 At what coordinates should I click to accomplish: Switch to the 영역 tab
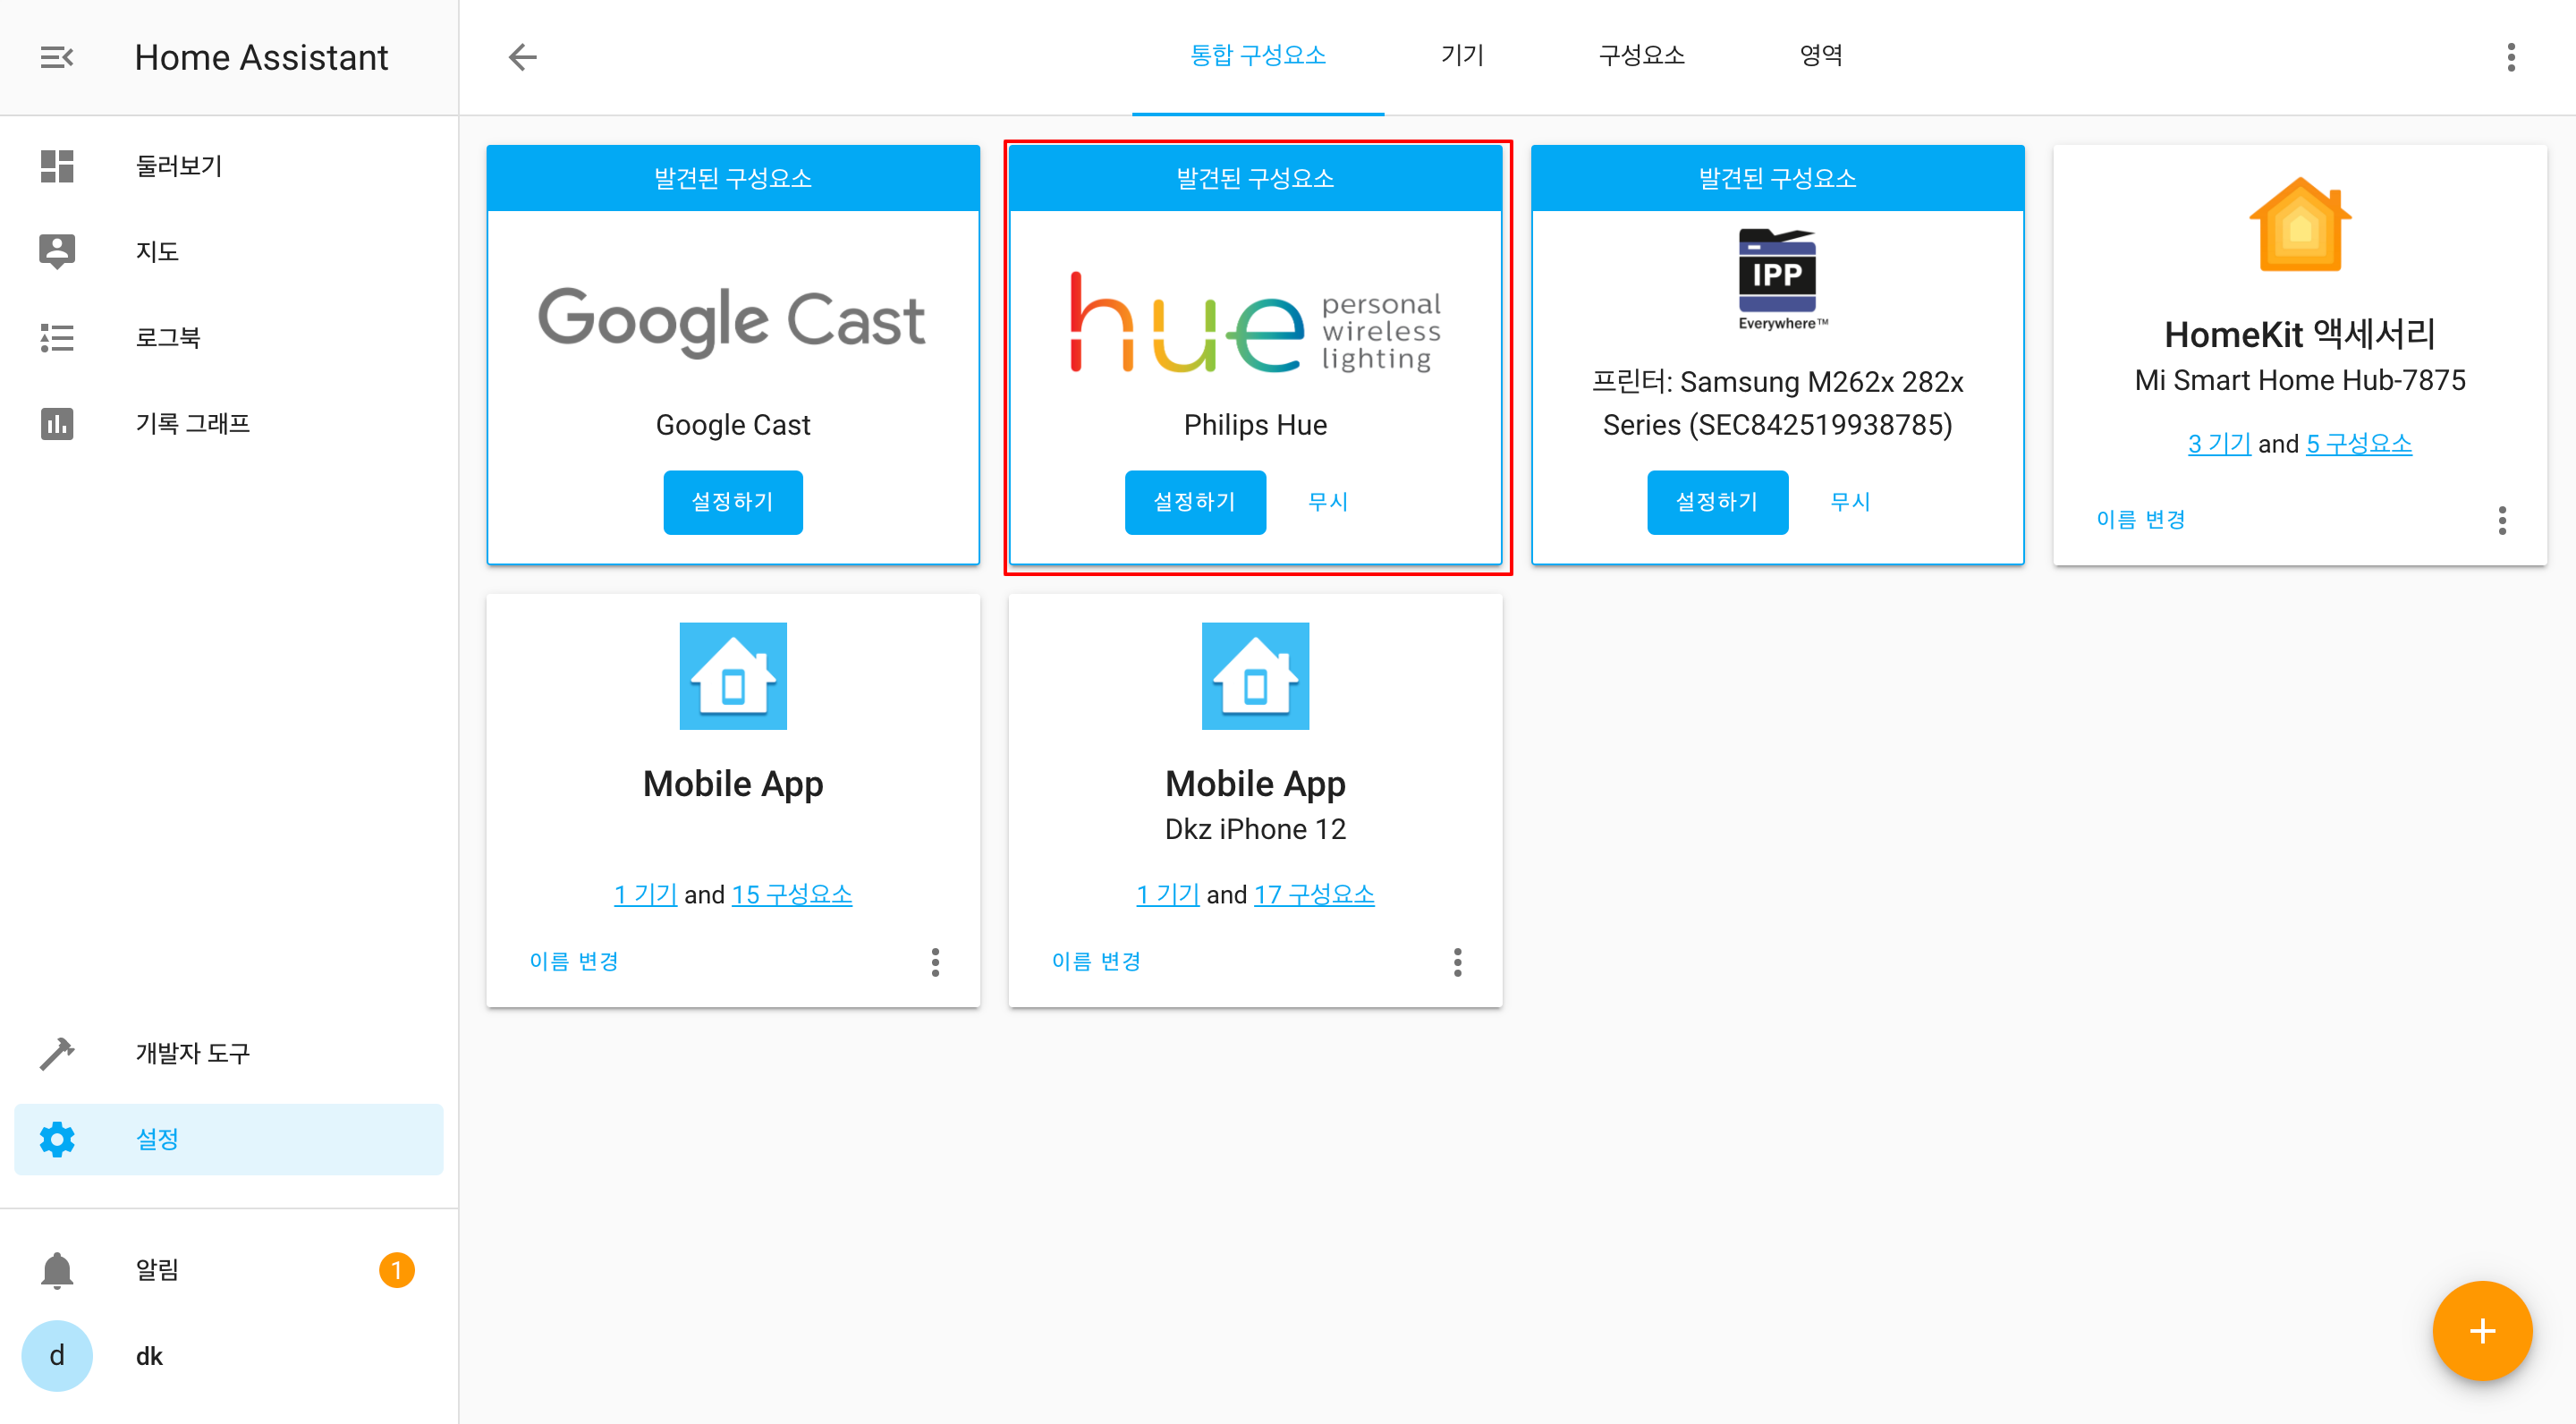point(1820,56)
